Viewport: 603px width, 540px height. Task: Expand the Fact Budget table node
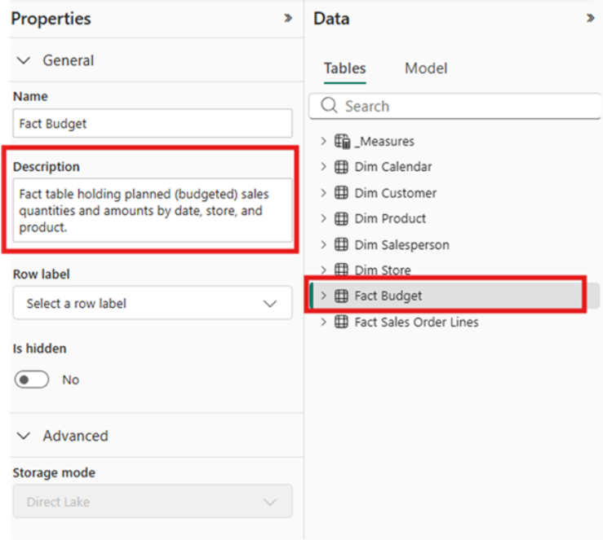point(323,296)
